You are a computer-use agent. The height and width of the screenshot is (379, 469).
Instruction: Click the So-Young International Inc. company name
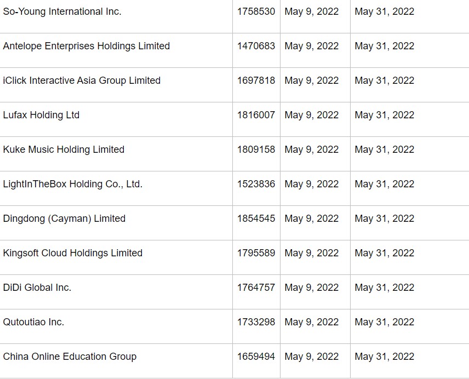coord(62,12)
